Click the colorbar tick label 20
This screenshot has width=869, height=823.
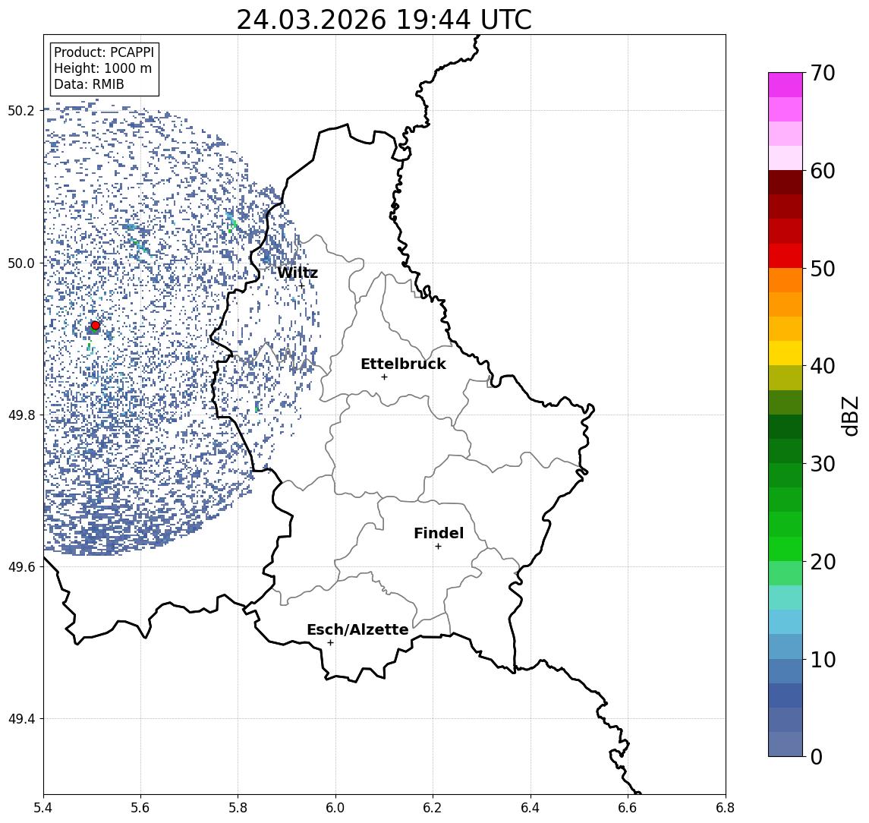point(823,562)
